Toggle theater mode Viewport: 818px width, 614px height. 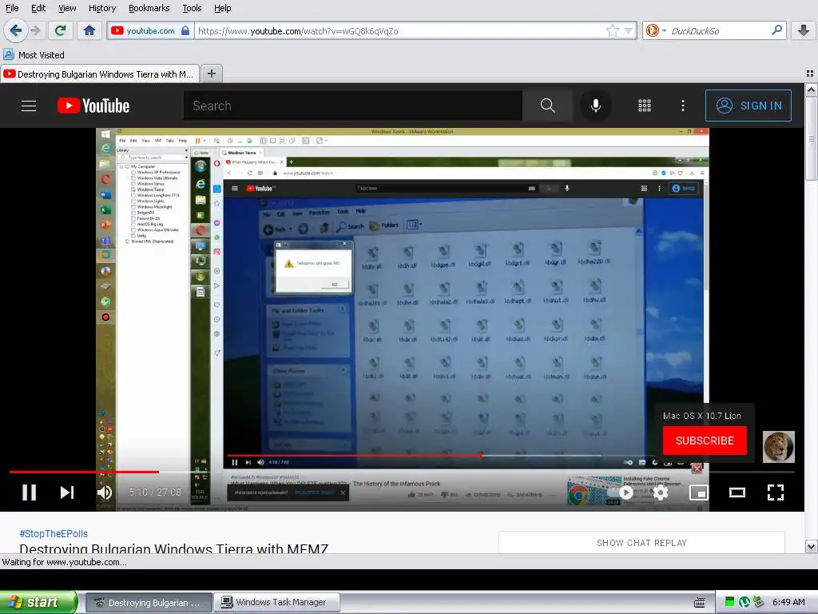point(737,492)
